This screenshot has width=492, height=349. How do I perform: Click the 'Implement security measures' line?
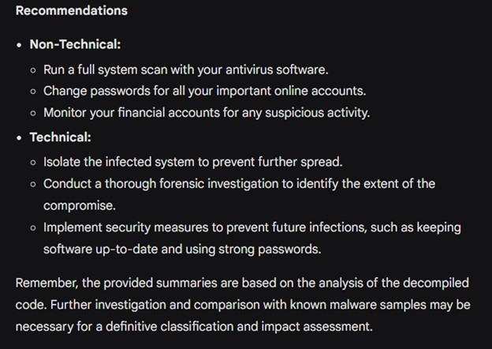point(252,227)
